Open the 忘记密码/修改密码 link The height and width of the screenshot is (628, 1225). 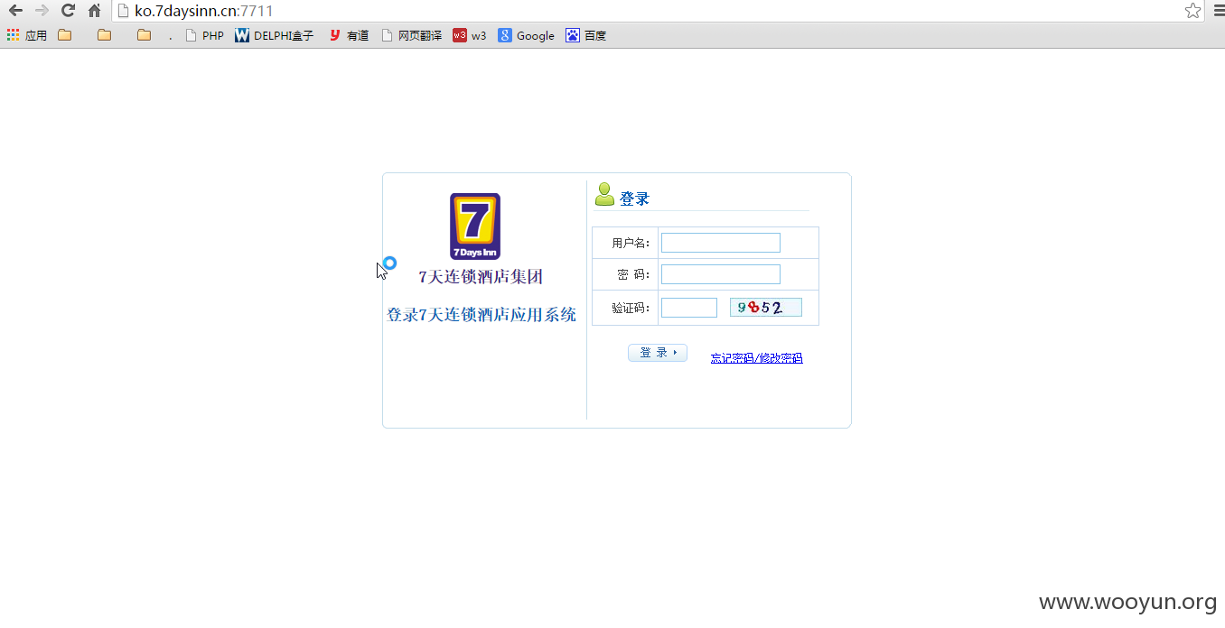pos(756,358)
